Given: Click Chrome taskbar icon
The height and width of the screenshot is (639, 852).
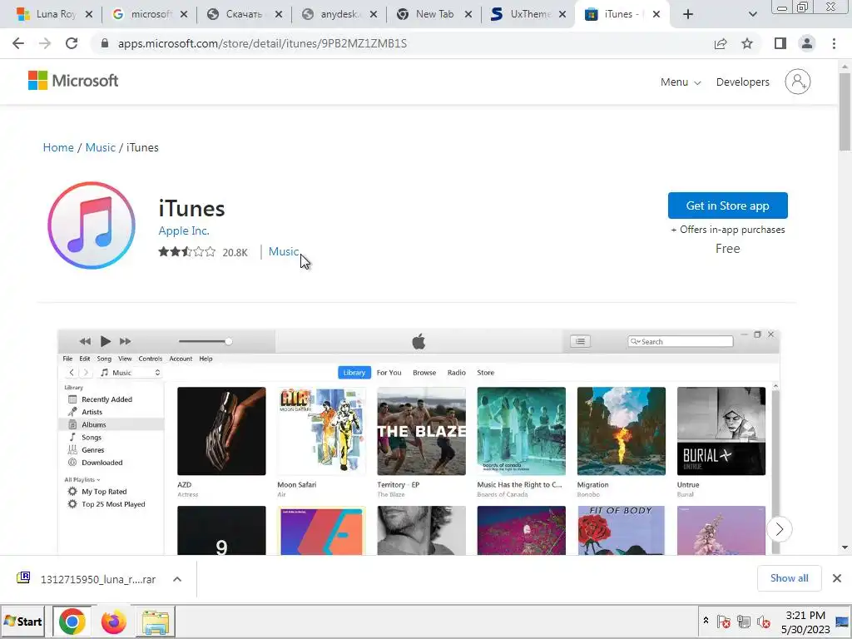Looking at the screenshot, I should (x=72, y=622).
